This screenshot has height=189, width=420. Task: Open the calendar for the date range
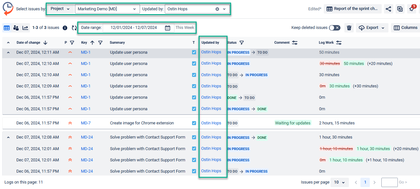tap(168, 28)
